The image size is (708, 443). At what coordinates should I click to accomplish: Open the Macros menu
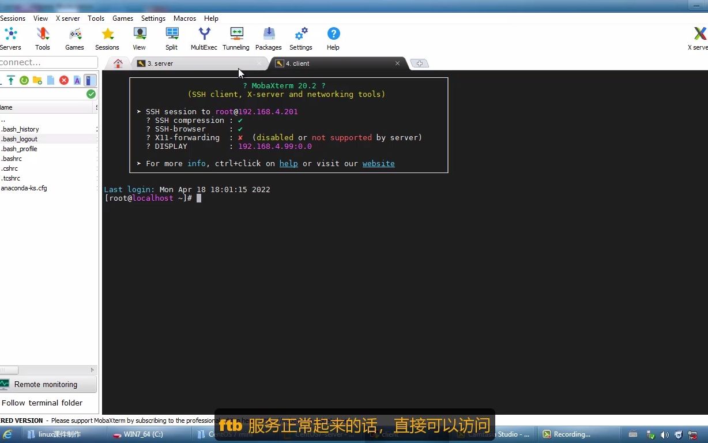[x=184, y=18]
